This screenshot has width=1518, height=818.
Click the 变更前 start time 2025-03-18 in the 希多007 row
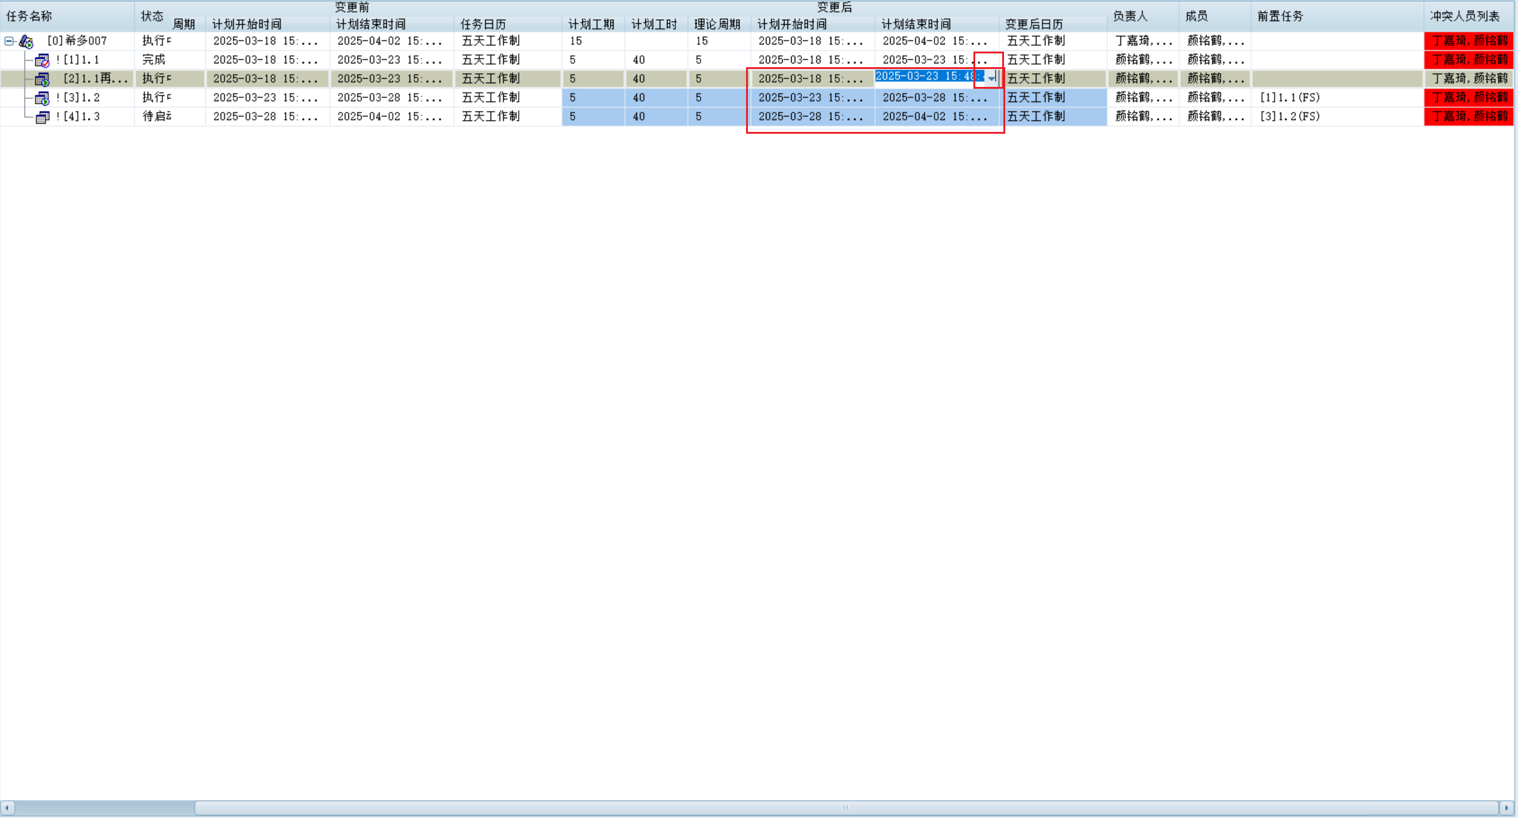click(267, 41)
